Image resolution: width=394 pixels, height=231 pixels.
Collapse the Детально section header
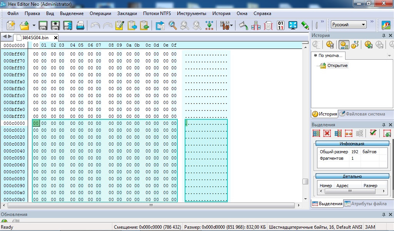(352, 176)
